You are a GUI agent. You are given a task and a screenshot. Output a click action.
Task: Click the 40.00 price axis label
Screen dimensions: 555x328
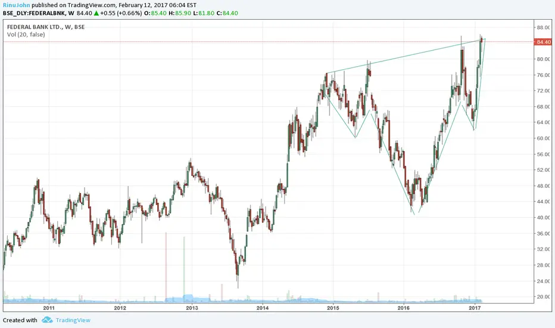pyautogui.click(x=543, y=218)
